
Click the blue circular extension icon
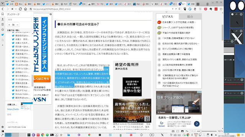click(x=190, y=9)
